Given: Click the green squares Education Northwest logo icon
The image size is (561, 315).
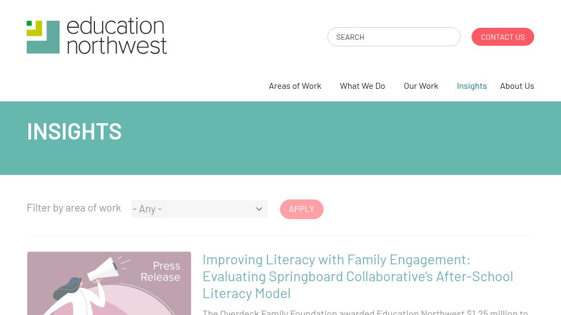Looking at the screenshot, I should [x=43, y=37].
